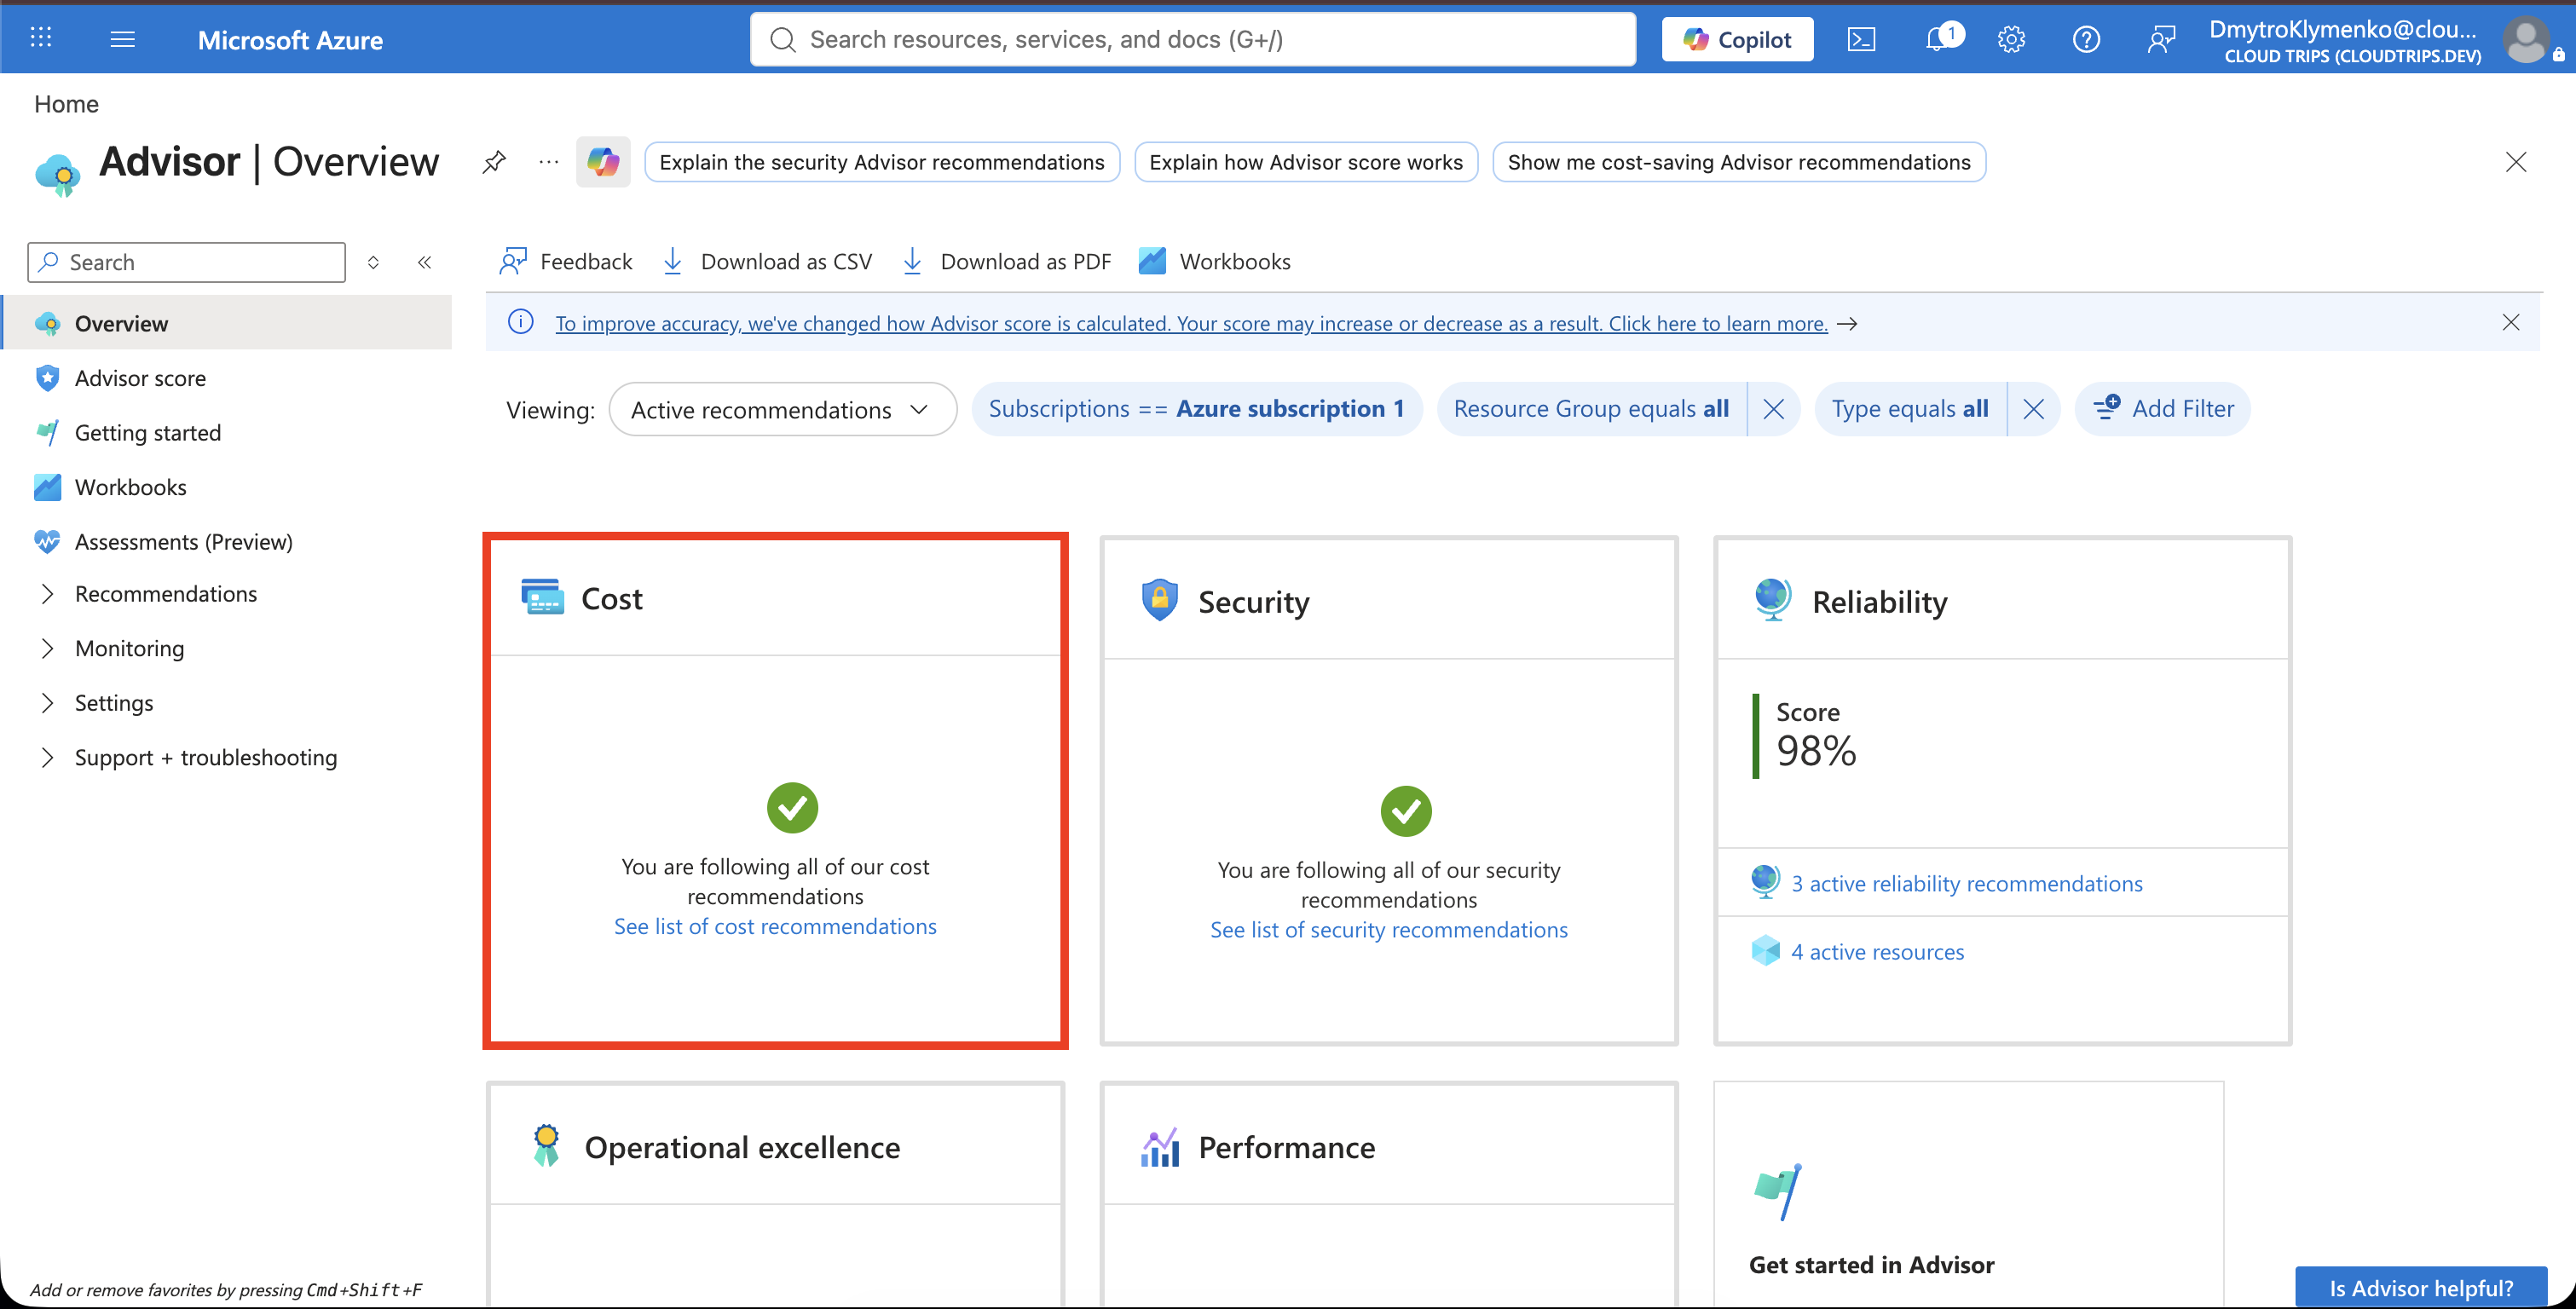Viewport: 2576px width, 1309px height.
Task: Click the Reliability card globe icon
Action: pos(1773,600)
